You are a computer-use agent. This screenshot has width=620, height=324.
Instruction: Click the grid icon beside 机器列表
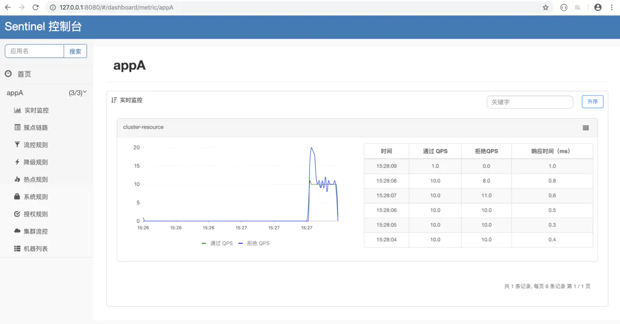(x=18, y=249)
